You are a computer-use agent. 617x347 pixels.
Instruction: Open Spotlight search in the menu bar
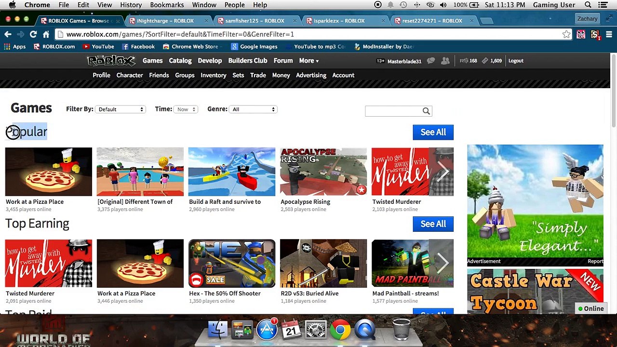(588, 5)
